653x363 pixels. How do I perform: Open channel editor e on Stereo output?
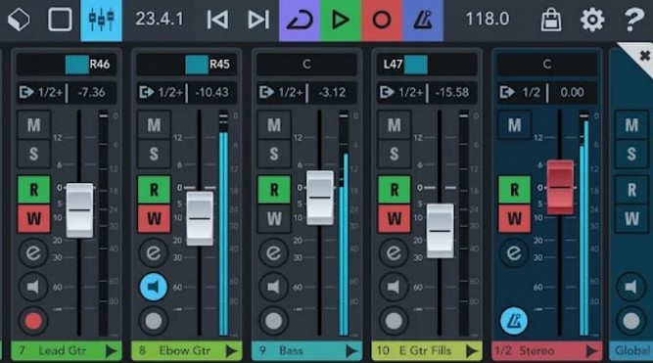[514, 252]
